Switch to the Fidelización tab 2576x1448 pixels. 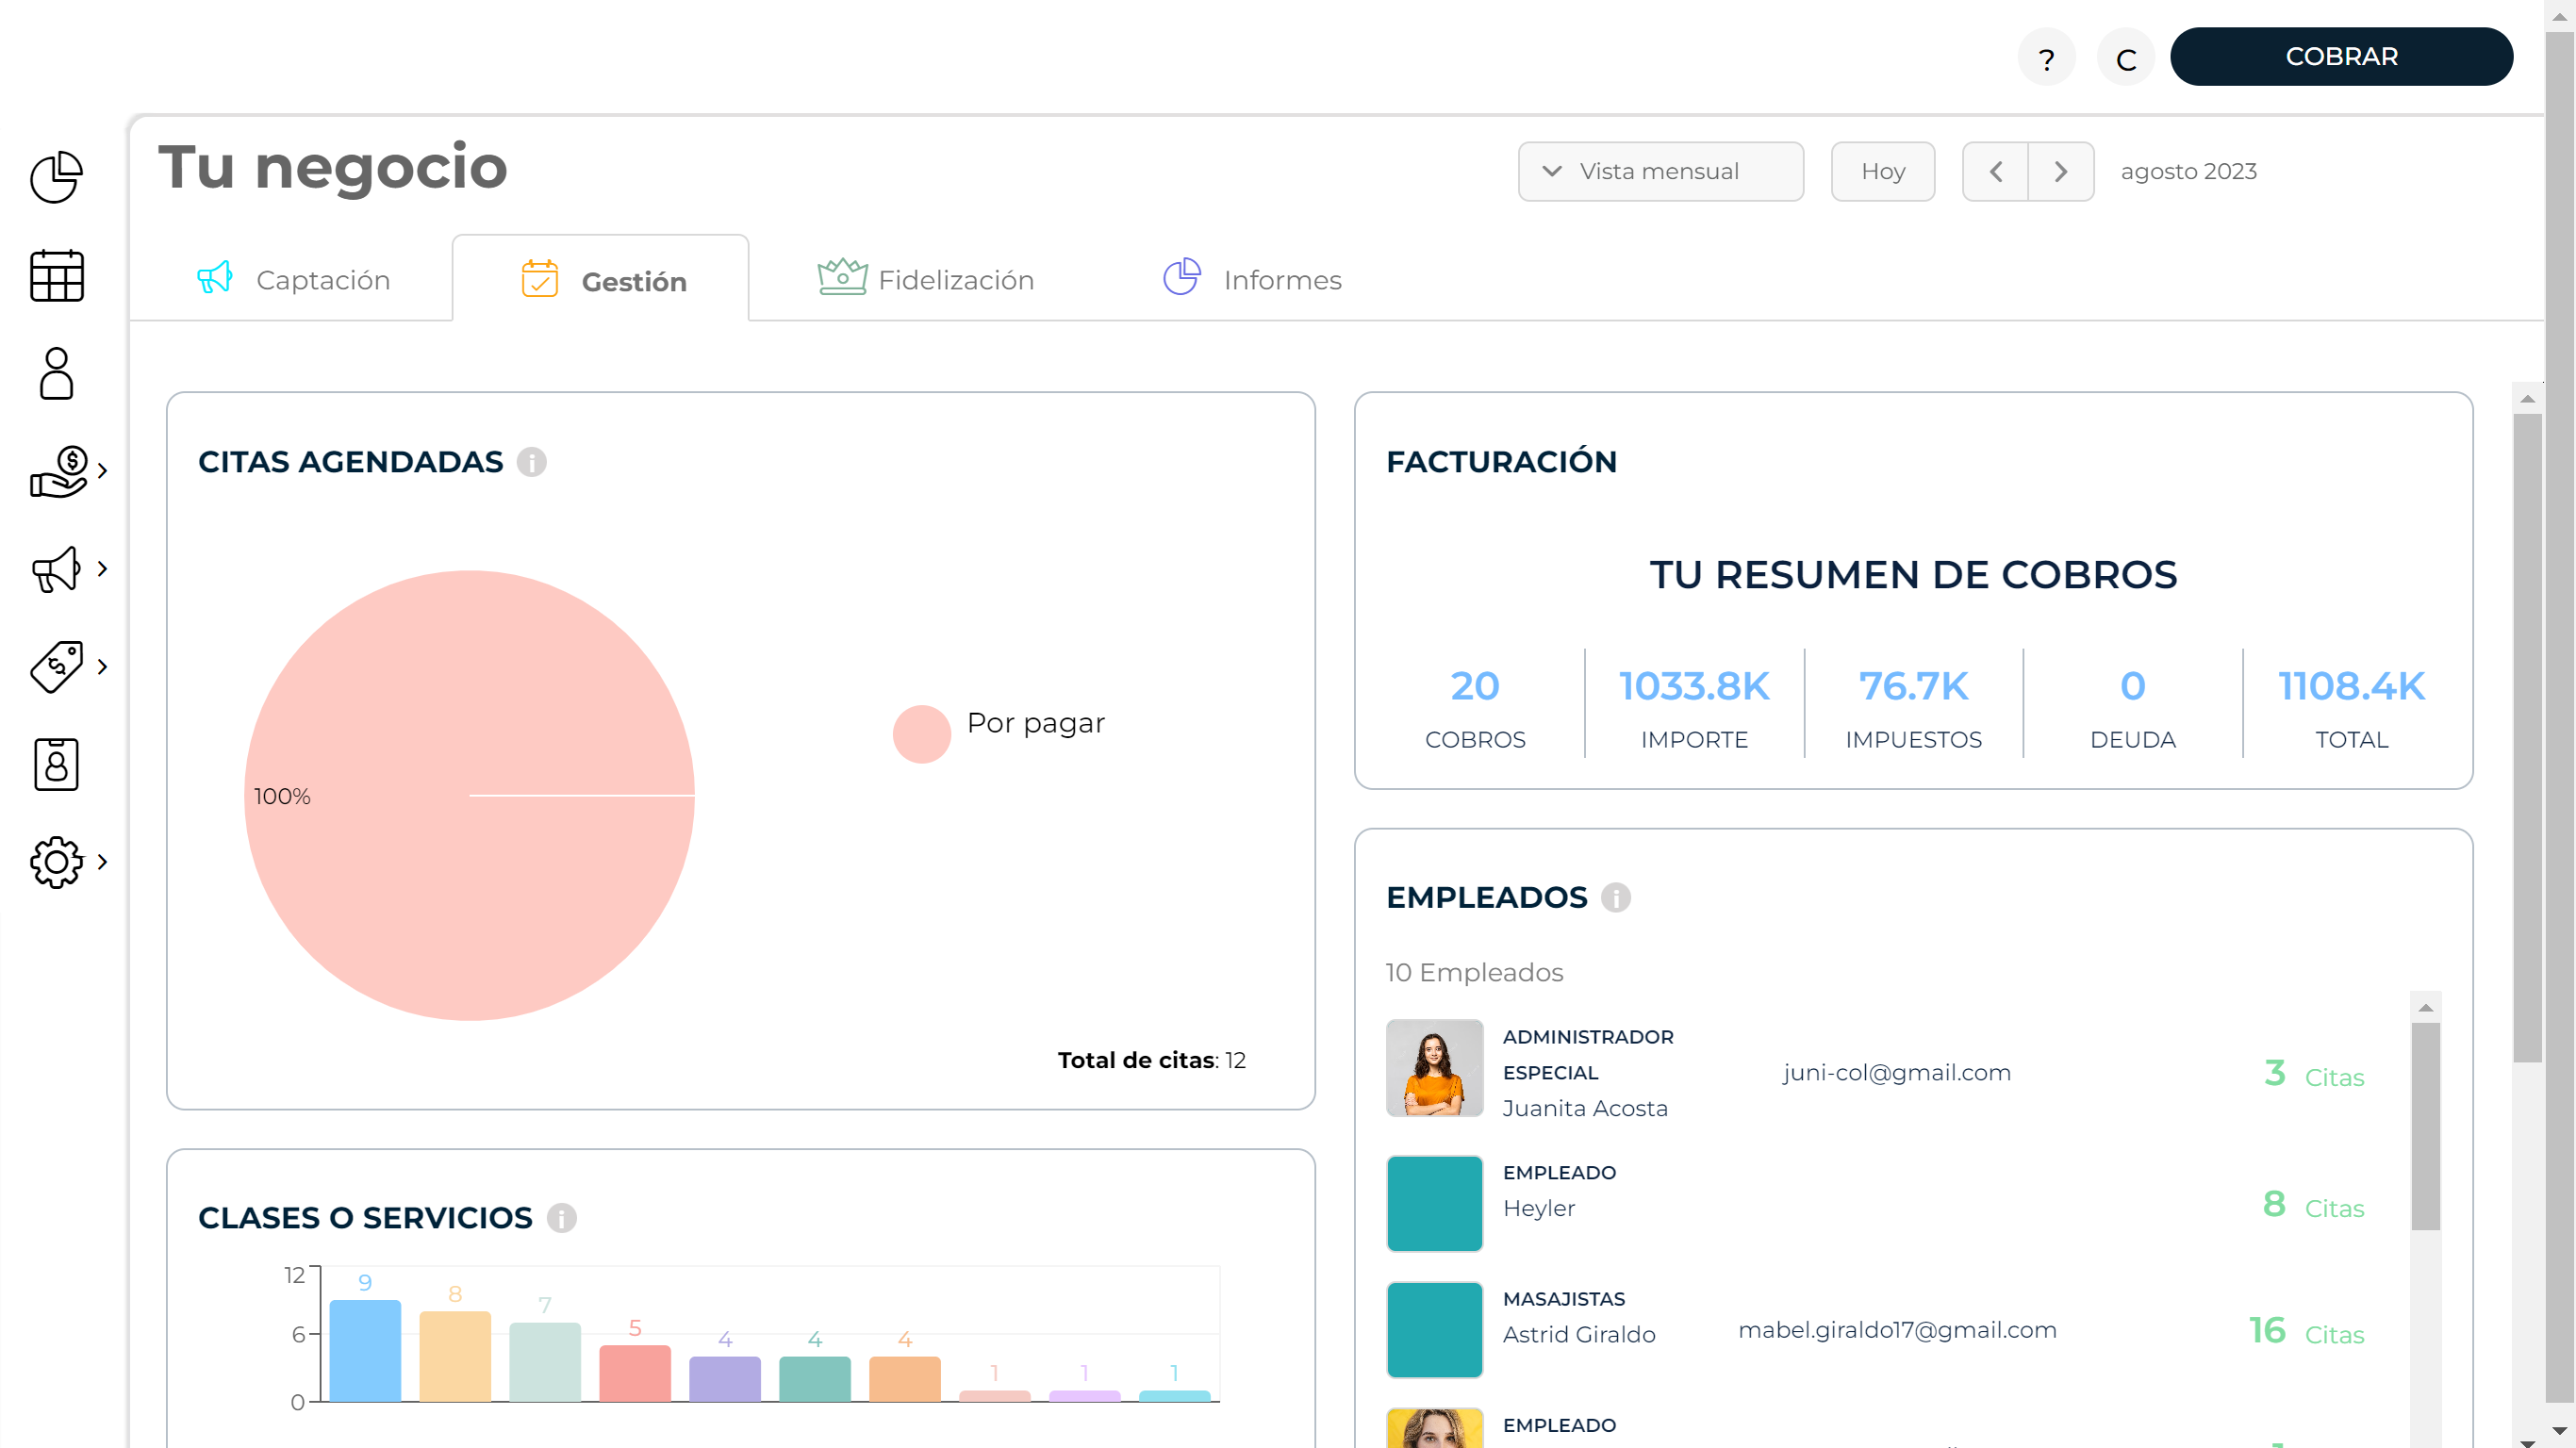[x=926, y=279]
